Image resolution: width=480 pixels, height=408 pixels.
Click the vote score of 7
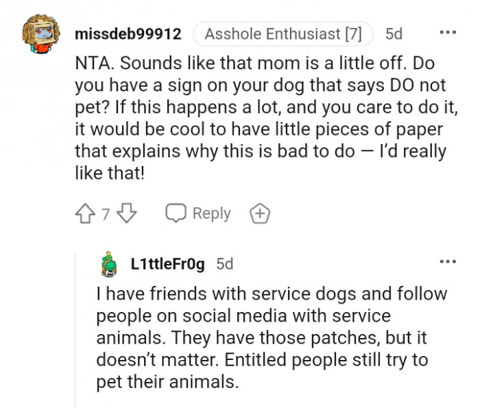pos(106,214)
